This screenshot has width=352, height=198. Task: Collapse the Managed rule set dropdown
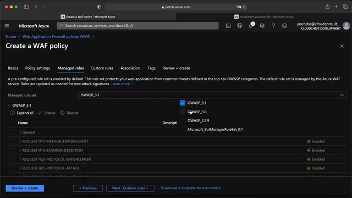coord(342,95)
